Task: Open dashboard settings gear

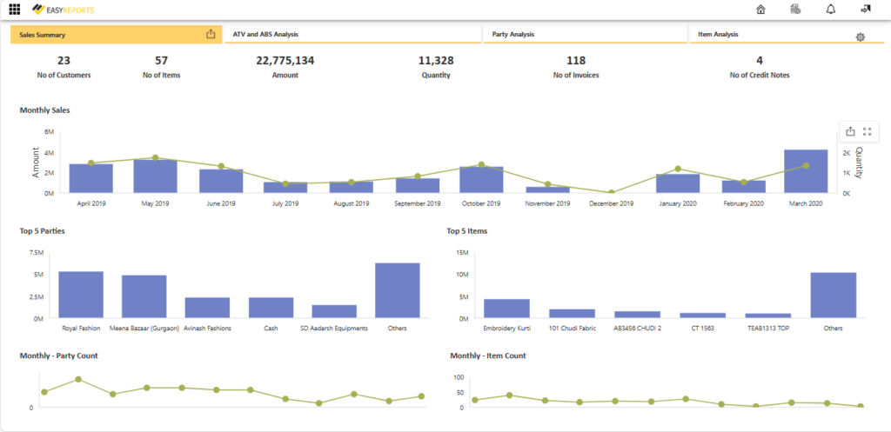Action: click(860, 37)
